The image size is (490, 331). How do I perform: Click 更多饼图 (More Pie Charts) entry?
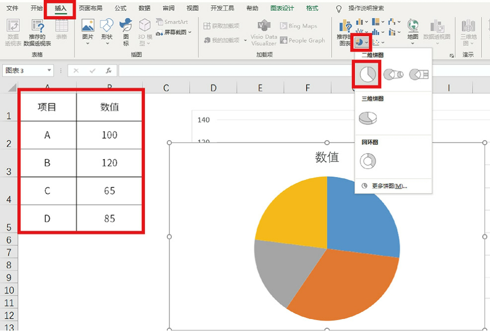tap(388, 186)
